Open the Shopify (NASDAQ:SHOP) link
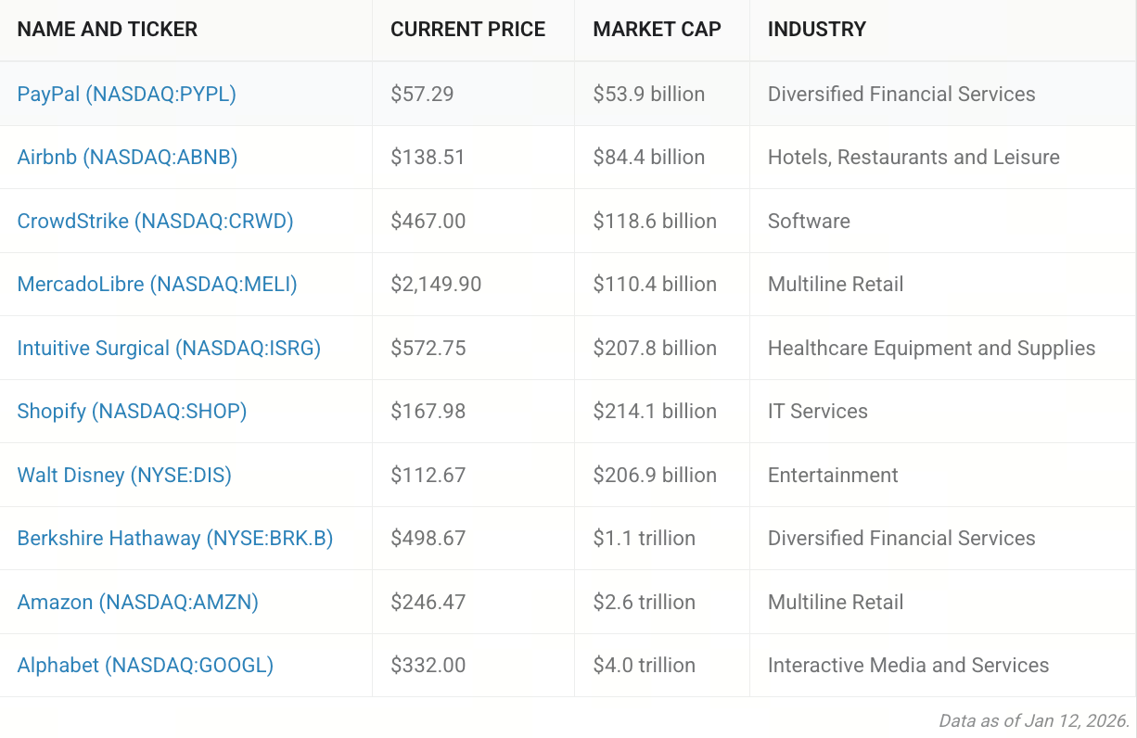The width and height of the screenshot is (1137, 738). 132,412
